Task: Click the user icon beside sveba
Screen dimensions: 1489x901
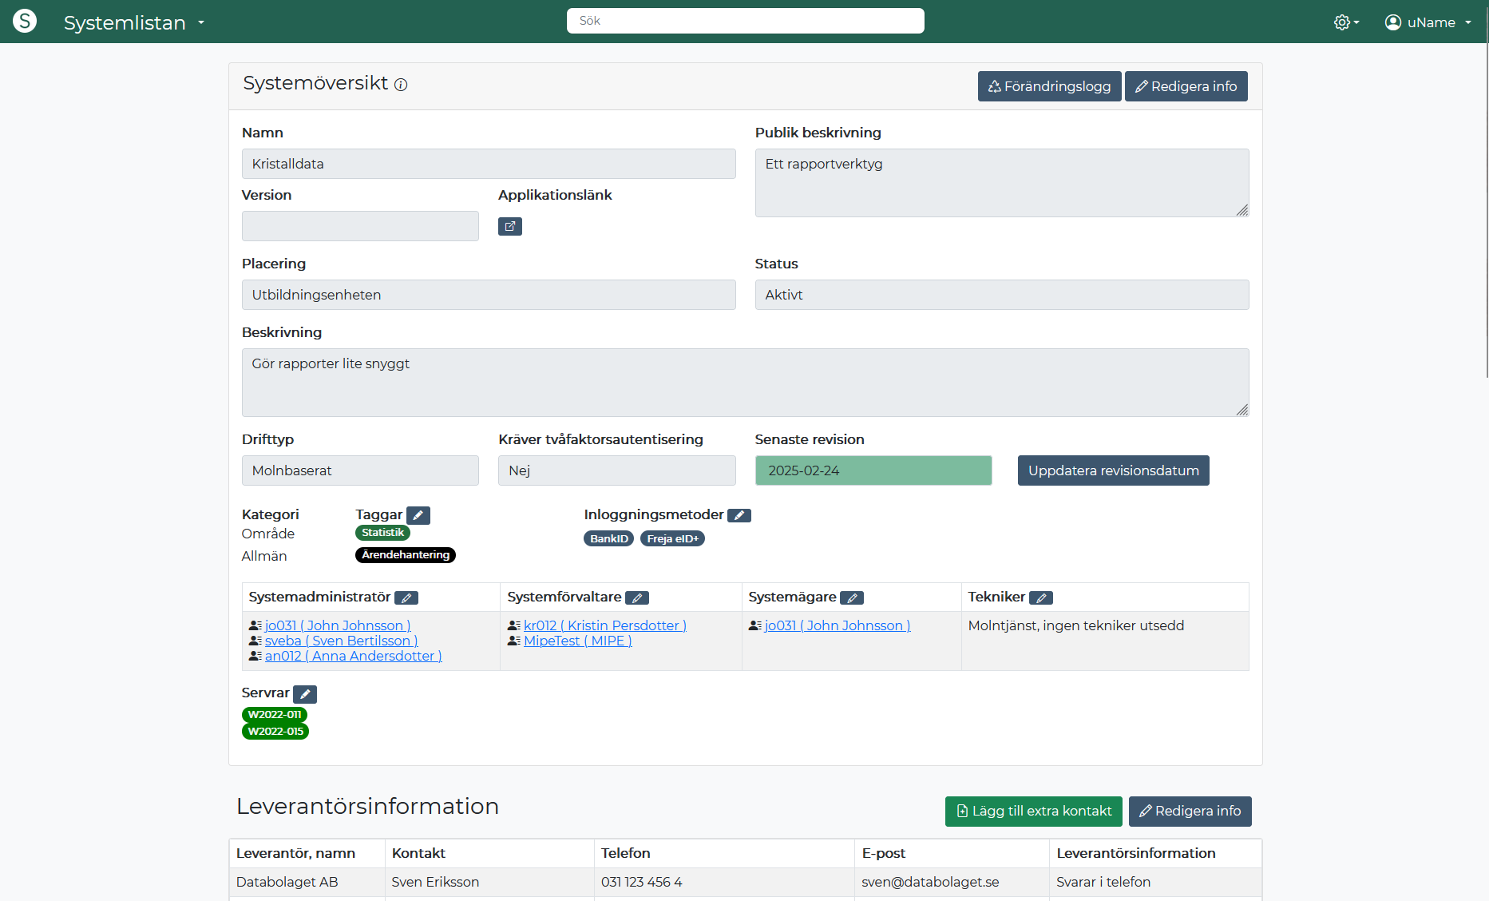Action: (x=255, y=641)
